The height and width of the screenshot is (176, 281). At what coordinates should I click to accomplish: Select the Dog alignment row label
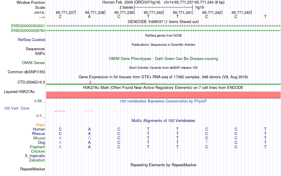[42, 143]
